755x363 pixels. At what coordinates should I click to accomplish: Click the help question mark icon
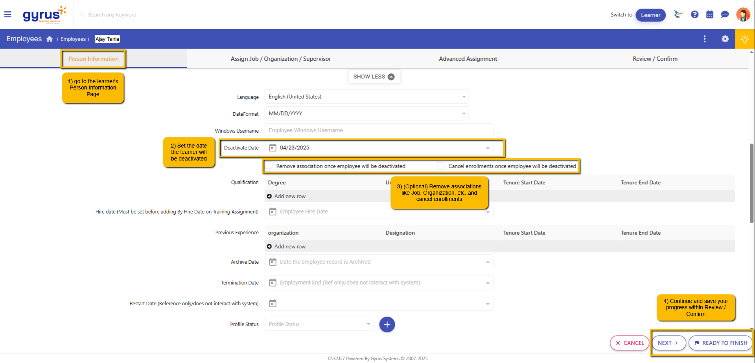click(694, 15)
